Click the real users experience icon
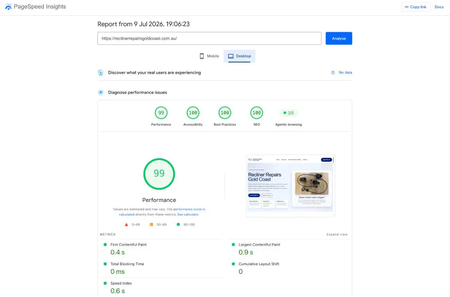 pyautogui.click(x=100, y=73)
